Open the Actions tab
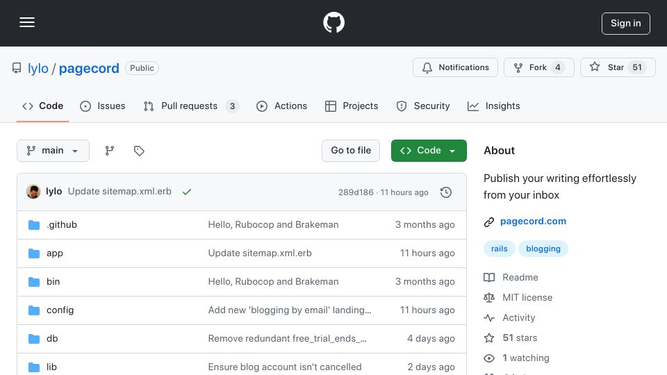667x375 pixels. click(281, 106)
